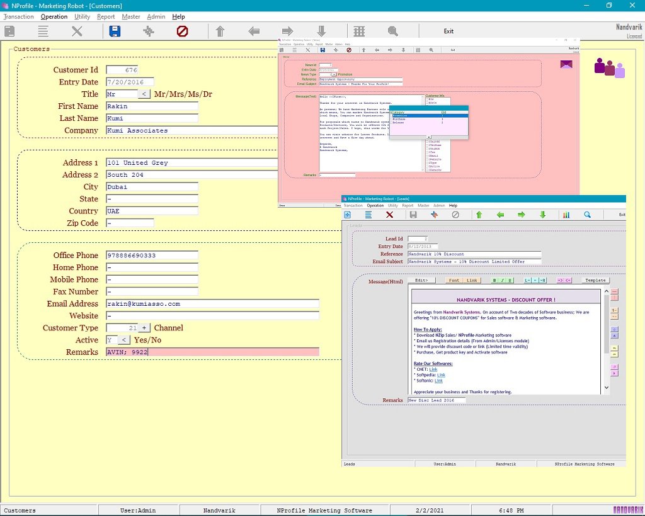Jump to last record with gray down arrow
This screenshot has height=516, width=645.
[x=321, y=31]
